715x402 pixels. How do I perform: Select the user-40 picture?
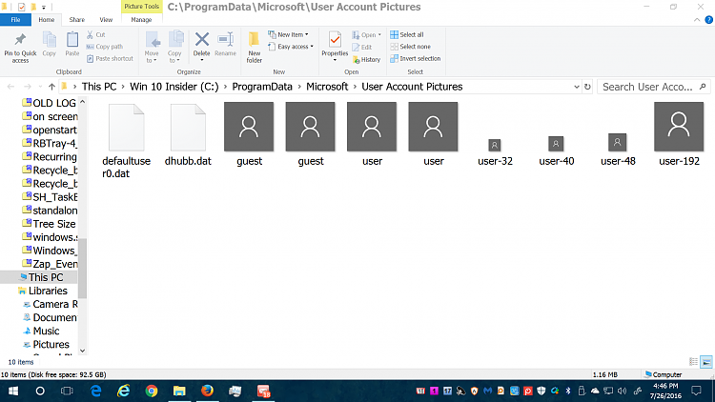tap(556, 151)
